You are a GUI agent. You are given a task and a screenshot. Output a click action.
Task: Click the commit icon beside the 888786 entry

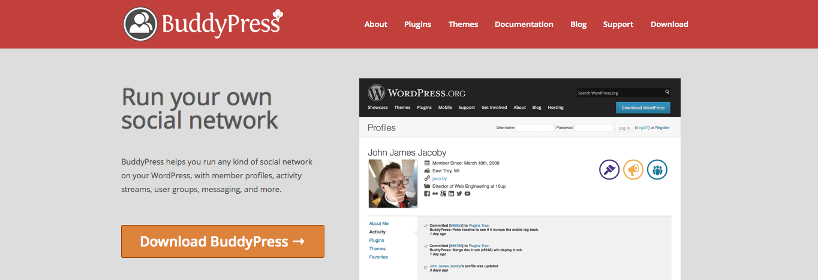pyautogui.click(x=426, y=246)
